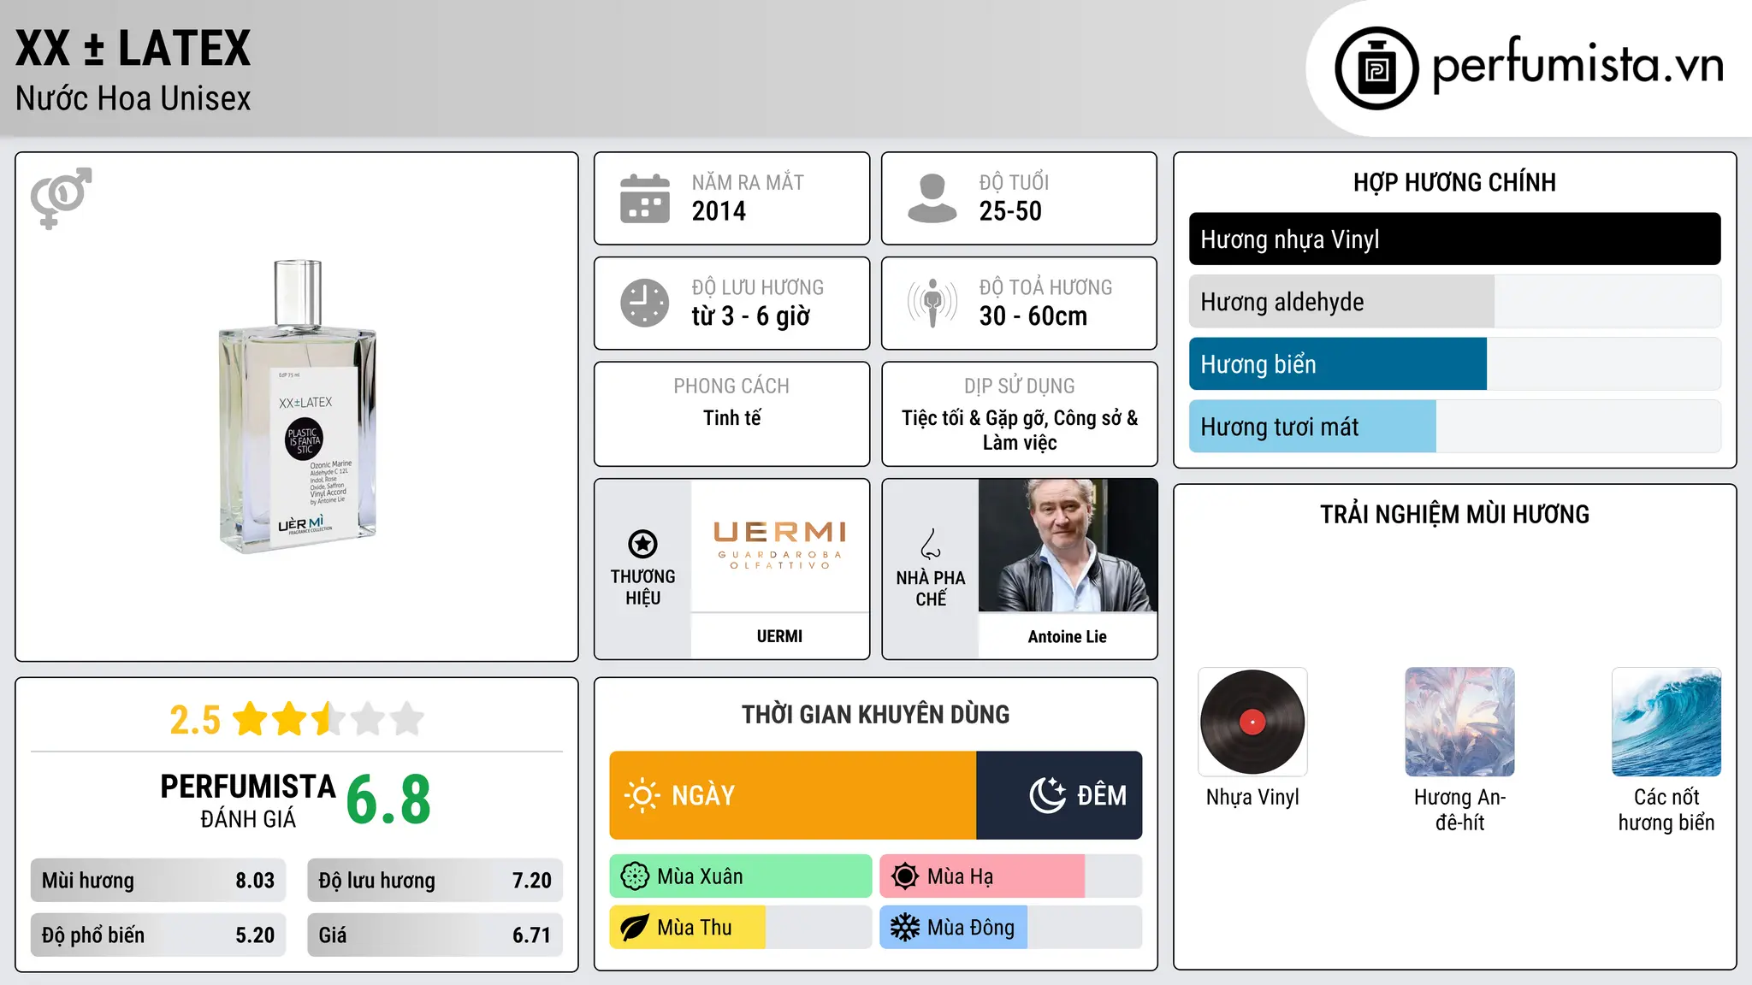Click the age range 25-50 value
The height and width of the screenshot is (985, 1752).
1010,211
